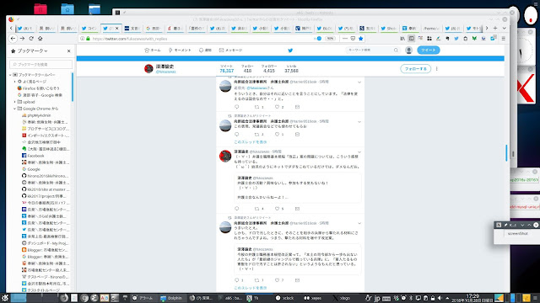Open the profile avatar menu in the Twitter header
This screenshot has height=303, width=540.
(x=408, y=50)
